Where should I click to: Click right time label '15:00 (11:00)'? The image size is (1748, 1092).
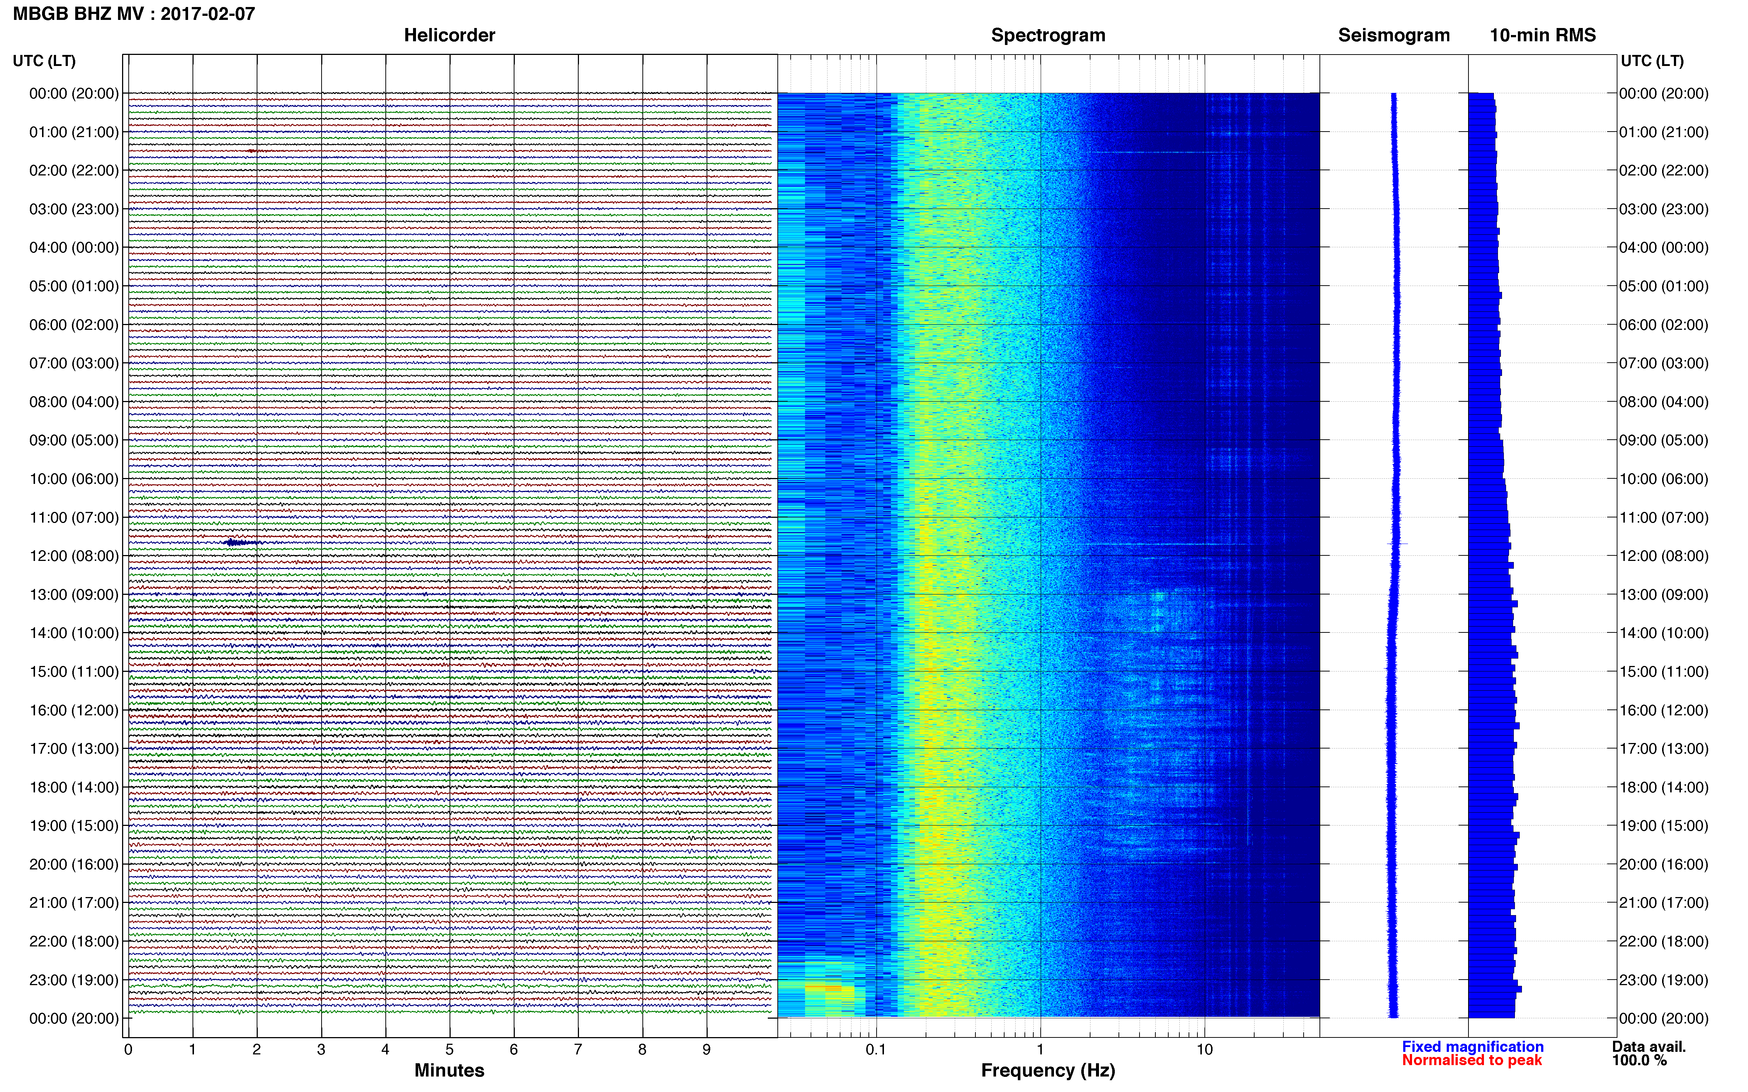pyautogui.click(x=1664, y=671)
